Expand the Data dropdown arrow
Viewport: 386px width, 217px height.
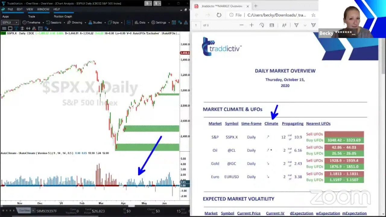click(148, 23)
